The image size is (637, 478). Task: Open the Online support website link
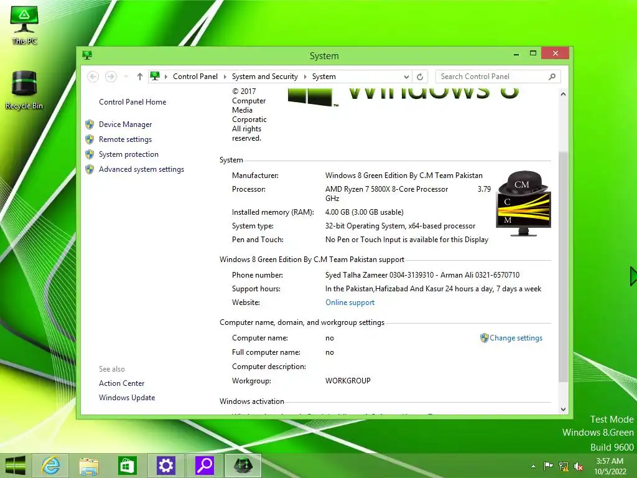point(350,302)
